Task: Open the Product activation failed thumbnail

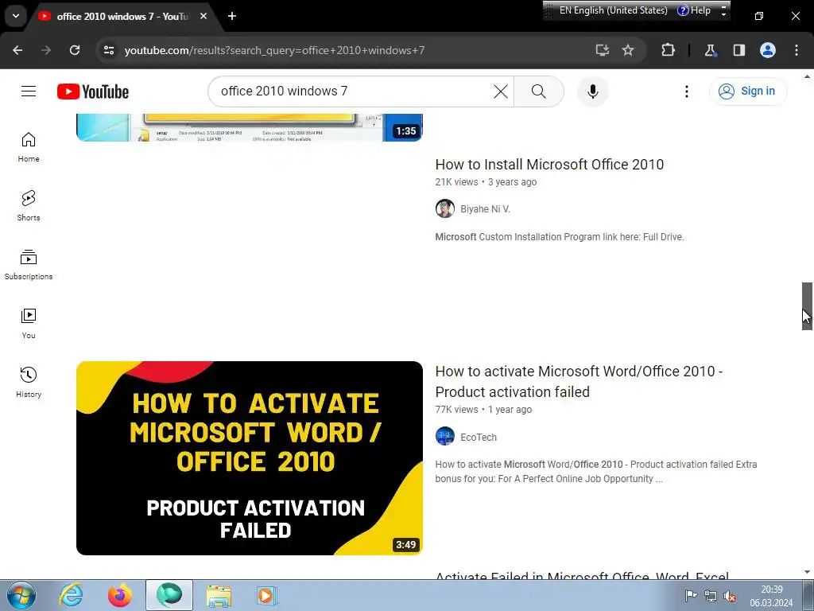Action: pyautogui.click(x=249, y=457)
